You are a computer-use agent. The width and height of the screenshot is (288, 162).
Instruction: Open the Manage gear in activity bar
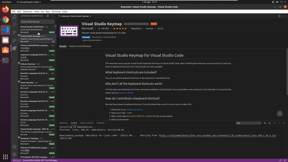(14, 154)
